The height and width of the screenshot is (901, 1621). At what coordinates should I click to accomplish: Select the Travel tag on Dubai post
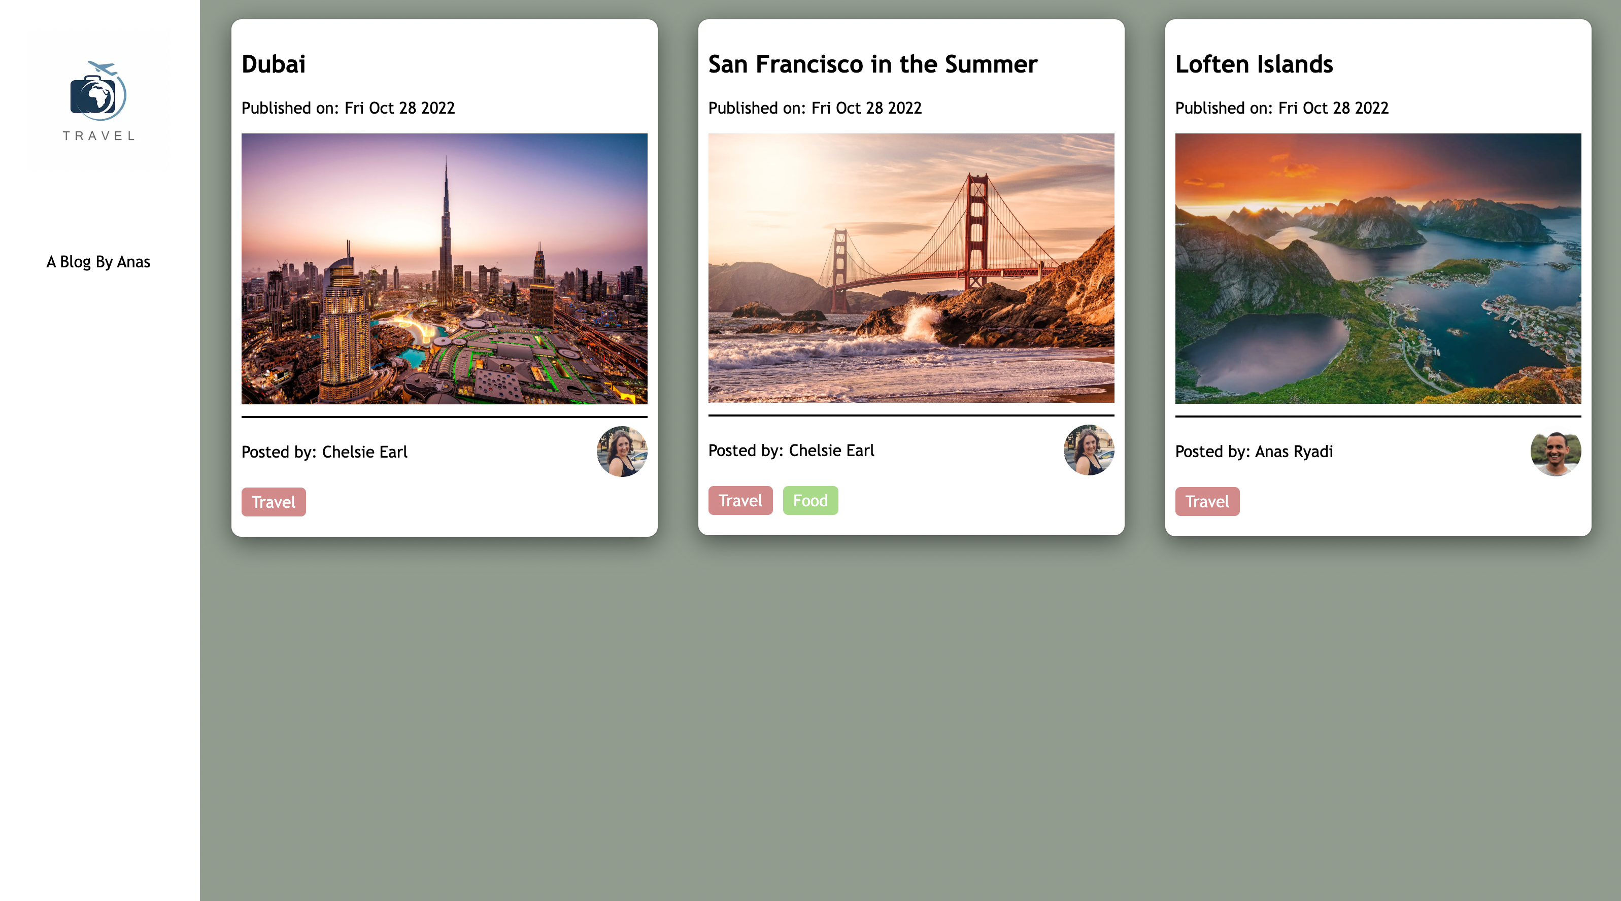pos(273,502)
